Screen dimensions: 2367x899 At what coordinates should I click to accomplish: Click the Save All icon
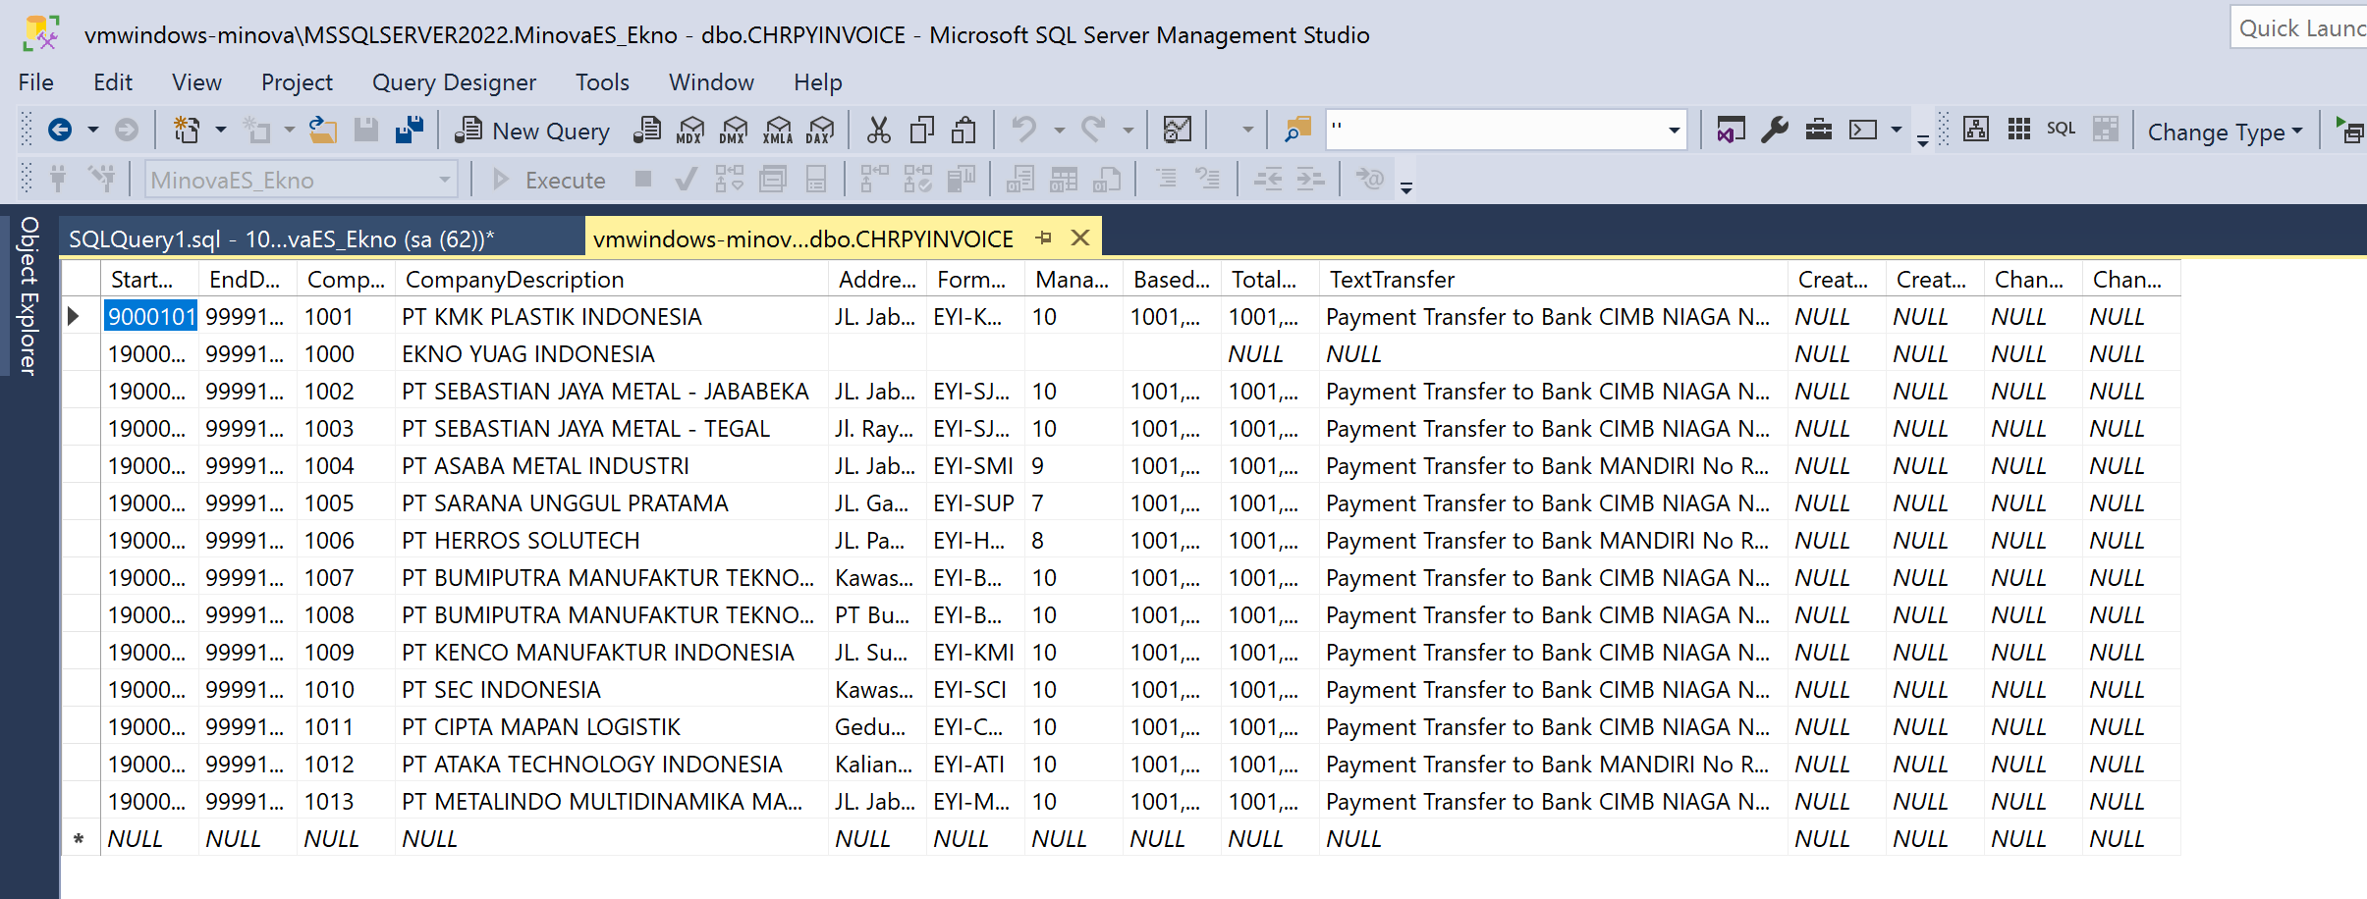[410, 130]
